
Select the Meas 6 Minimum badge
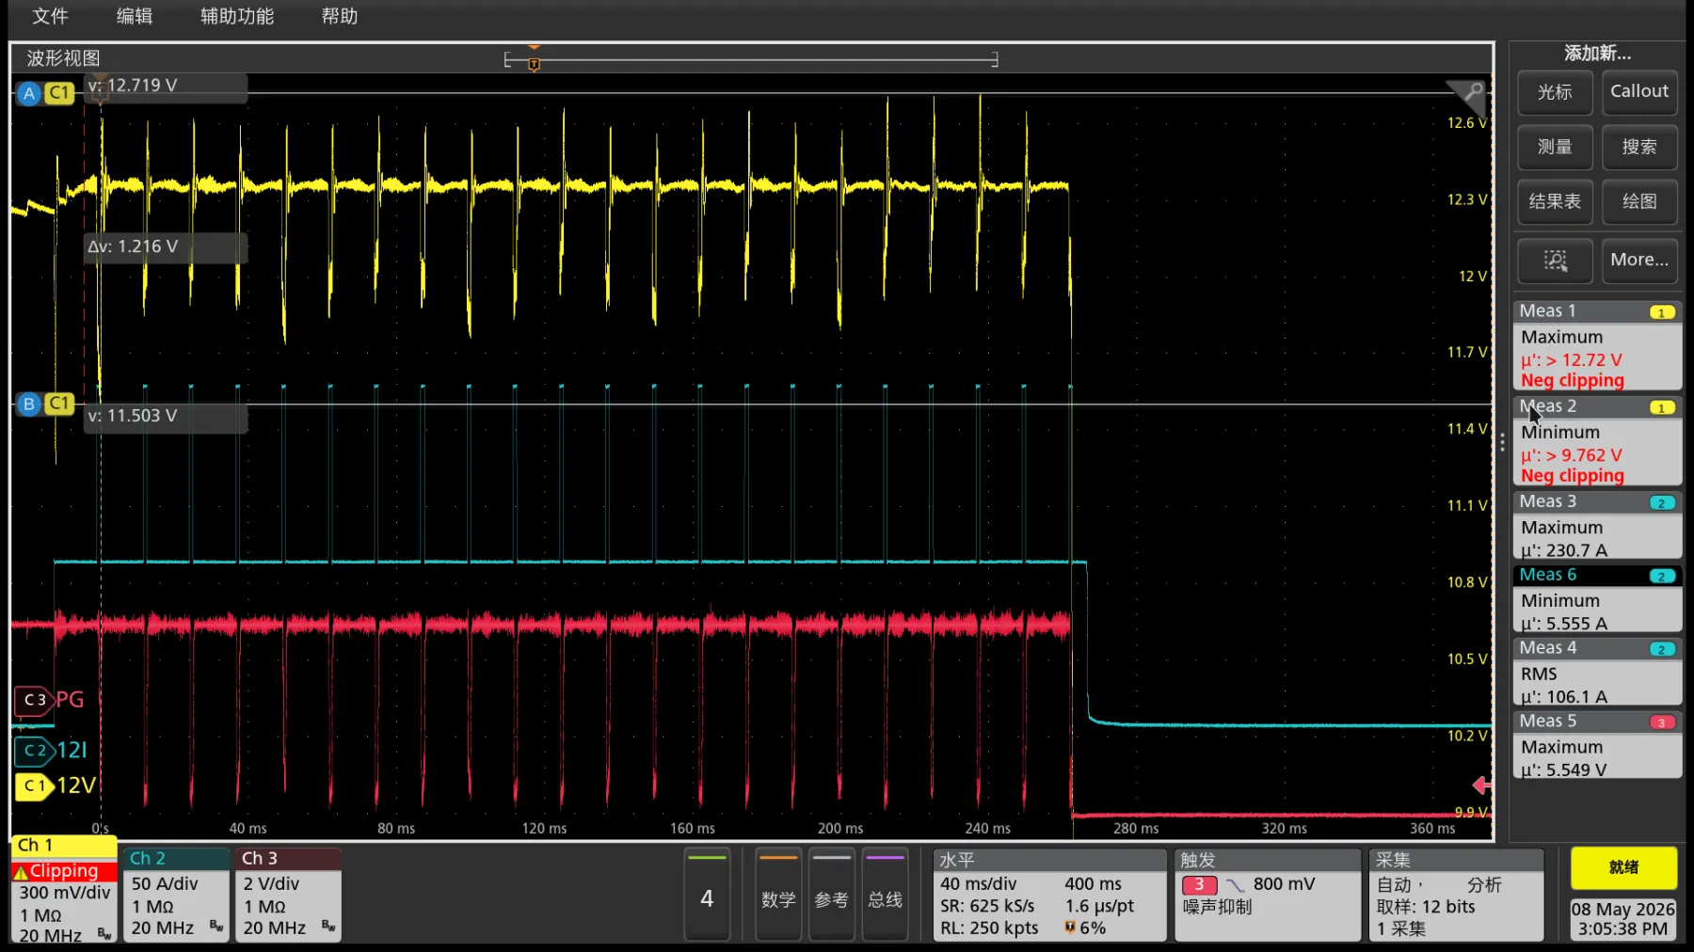click(x=1597, y=598)
